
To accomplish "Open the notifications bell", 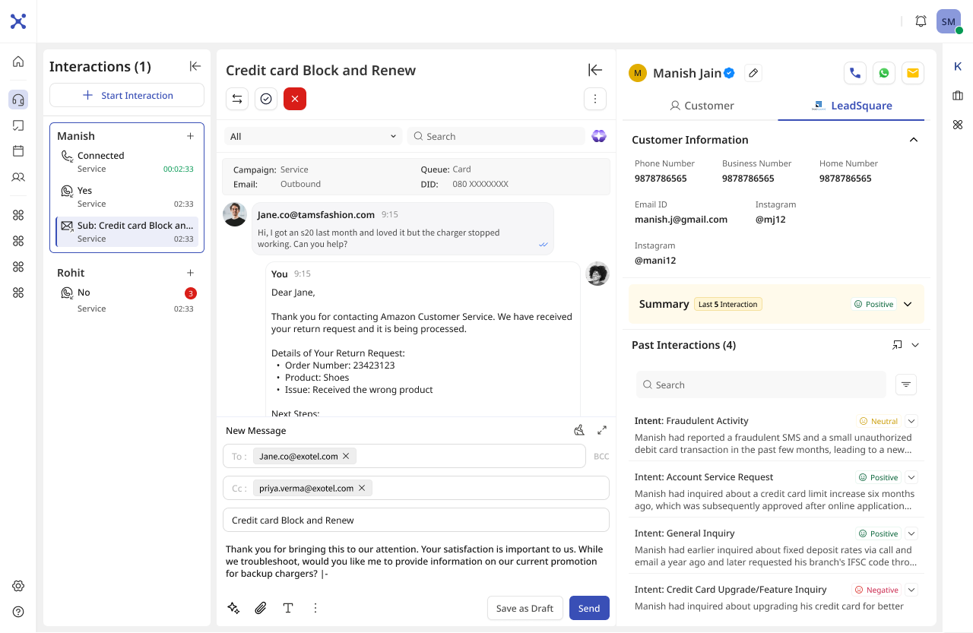I will [921, 21].
